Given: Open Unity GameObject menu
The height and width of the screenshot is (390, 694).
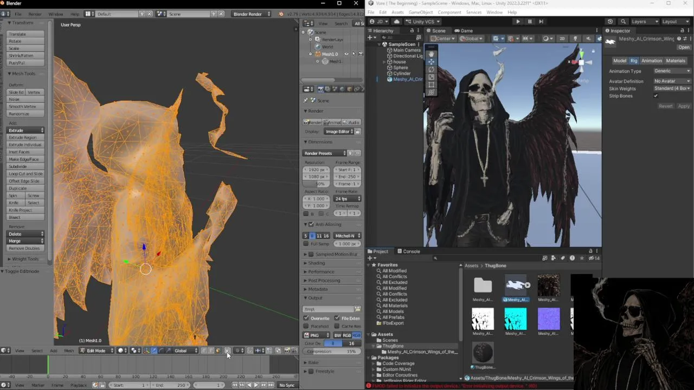Looking at the screenshot, I should tap(420, 12).
